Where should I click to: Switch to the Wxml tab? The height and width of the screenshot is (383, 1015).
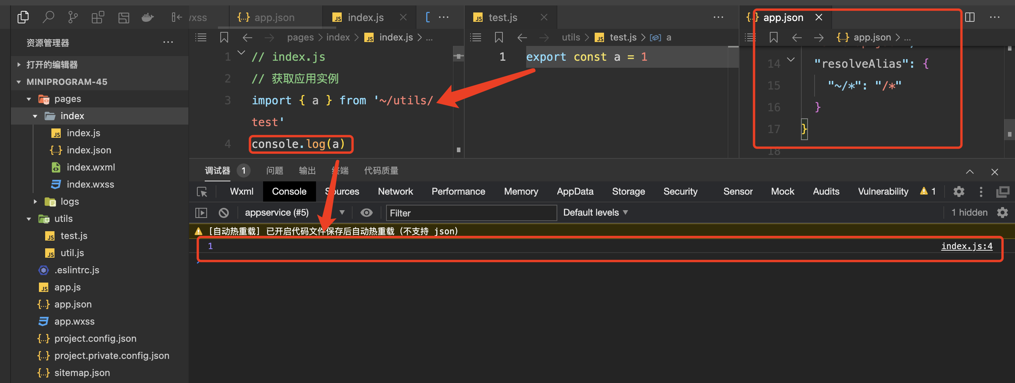(242, 191)
